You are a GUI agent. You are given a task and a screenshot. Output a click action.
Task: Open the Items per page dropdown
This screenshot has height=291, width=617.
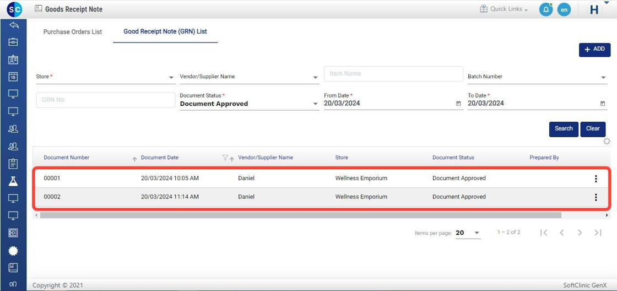point(477,233)
